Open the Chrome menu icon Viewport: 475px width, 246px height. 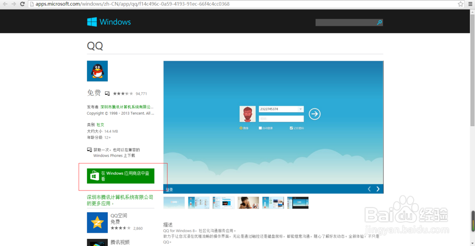click(470, 4)
